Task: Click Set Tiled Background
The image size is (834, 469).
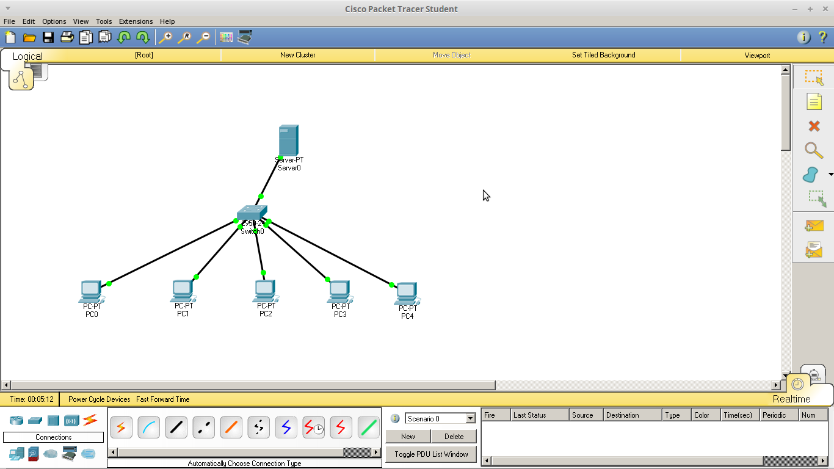Action: coord(603,55)
